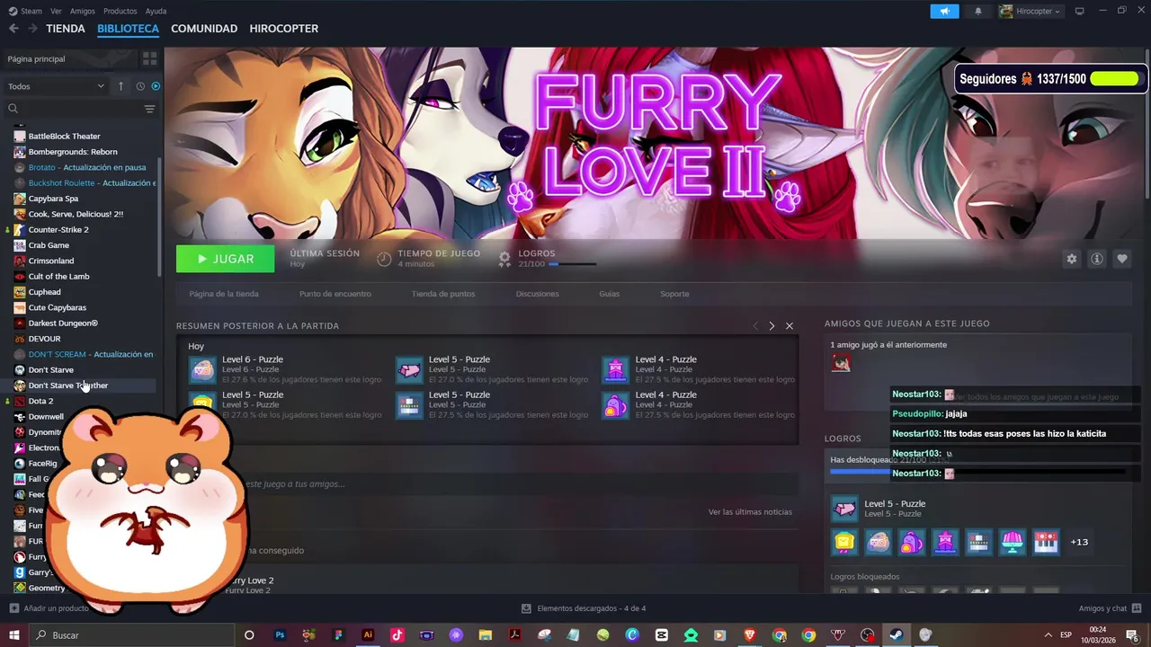Click the followers goal progress bar
Viewport: 1151px width, 647px height.
click(x=1115, y=79)
